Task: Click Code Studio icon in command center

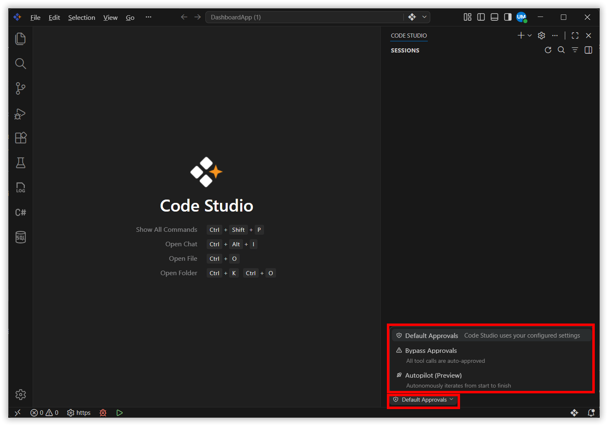Action: pyautogui.click(x=412, y=17)
